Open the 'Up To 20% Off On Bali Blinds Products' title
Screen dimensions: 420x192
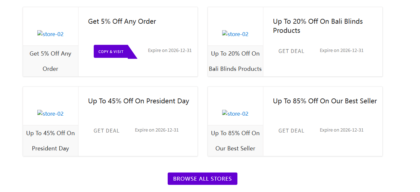tap(318, 26)
